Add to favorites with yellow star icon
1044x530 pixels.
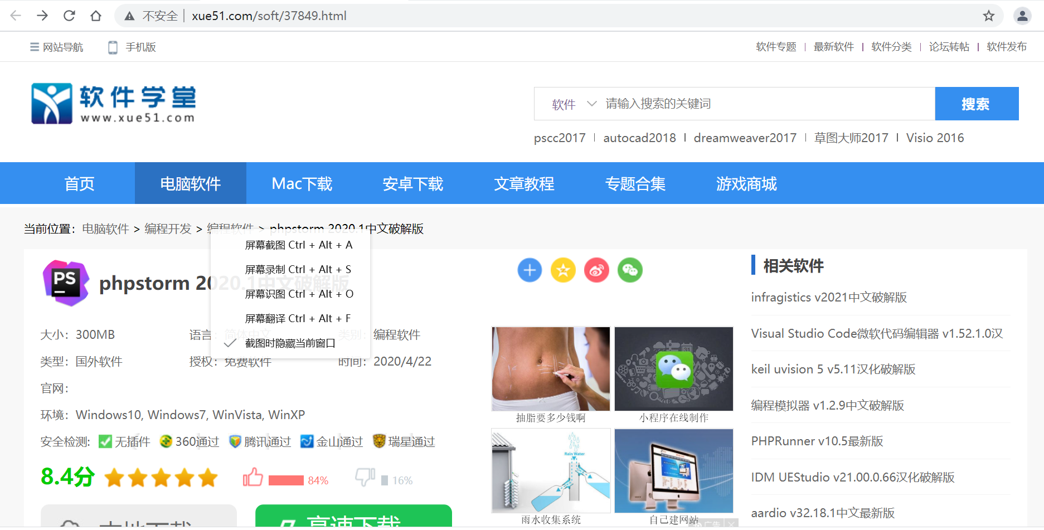click(x=563, y=270)
